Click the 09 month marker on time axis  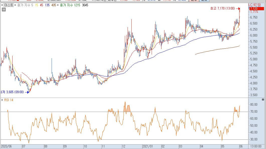[65, 146]
